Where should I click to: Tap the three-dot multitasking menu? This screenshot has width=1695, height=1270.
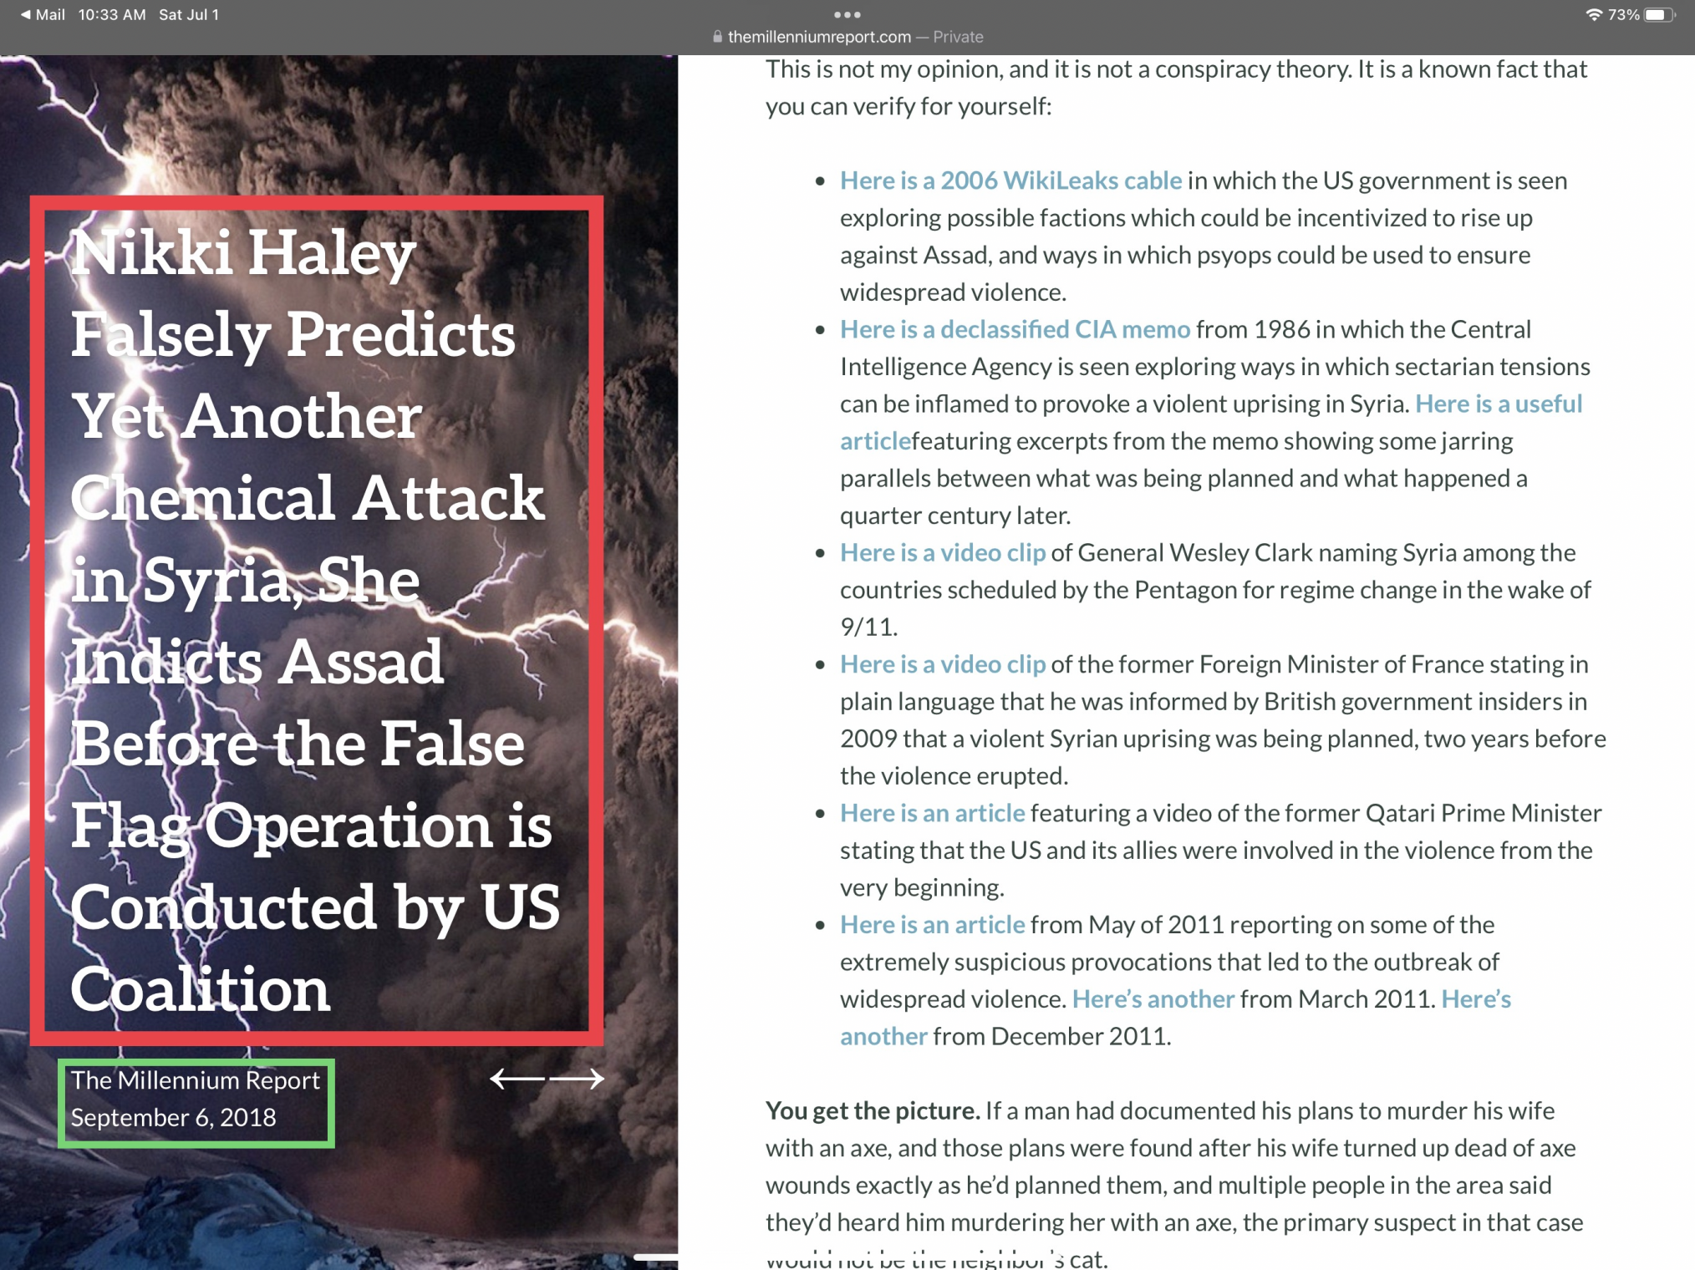coord(847,14)
